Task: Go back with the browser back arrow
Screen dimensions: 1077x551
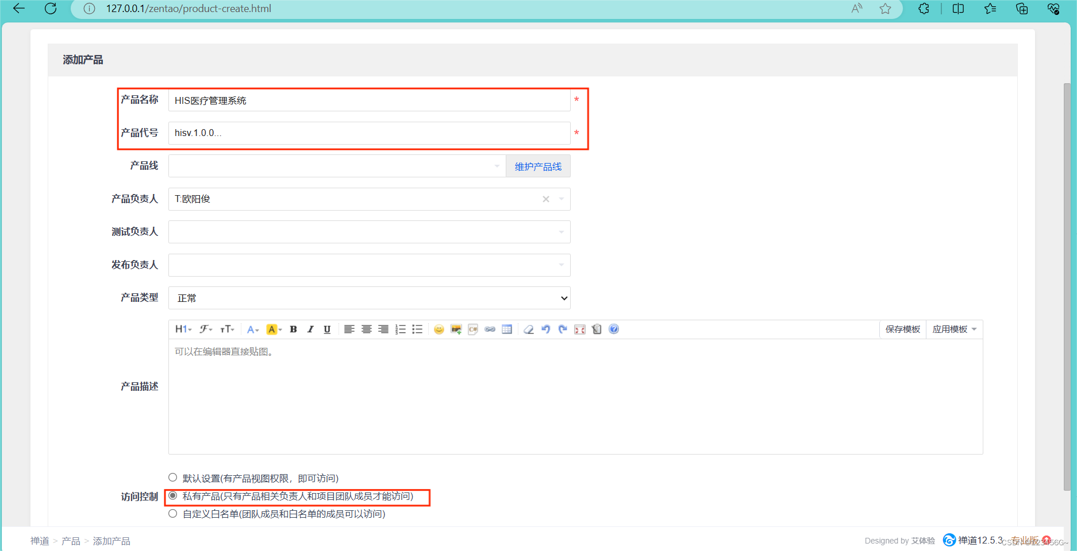Action: coord(19,9)
